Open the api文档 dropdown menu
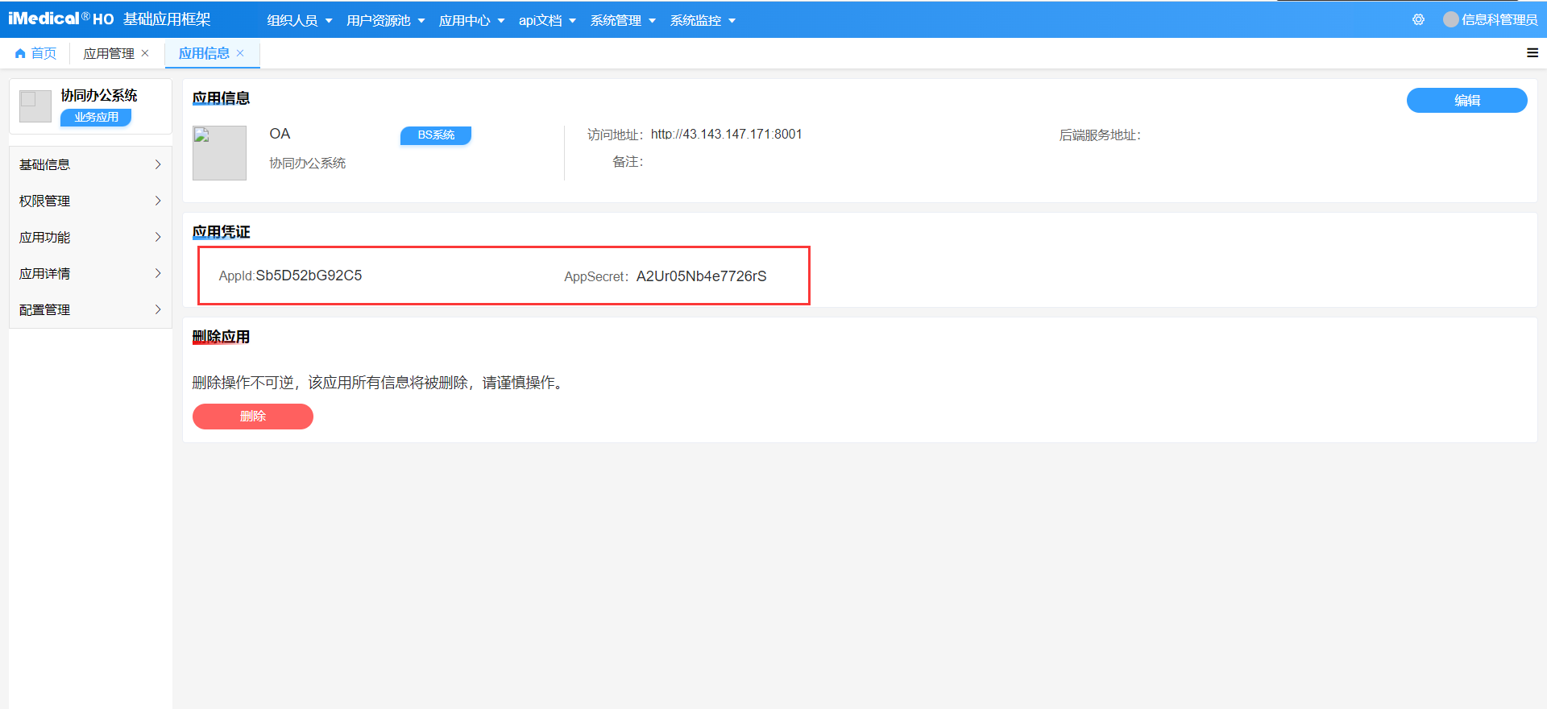The height and width of the screenshot is (709, 1547). (547, 20)
